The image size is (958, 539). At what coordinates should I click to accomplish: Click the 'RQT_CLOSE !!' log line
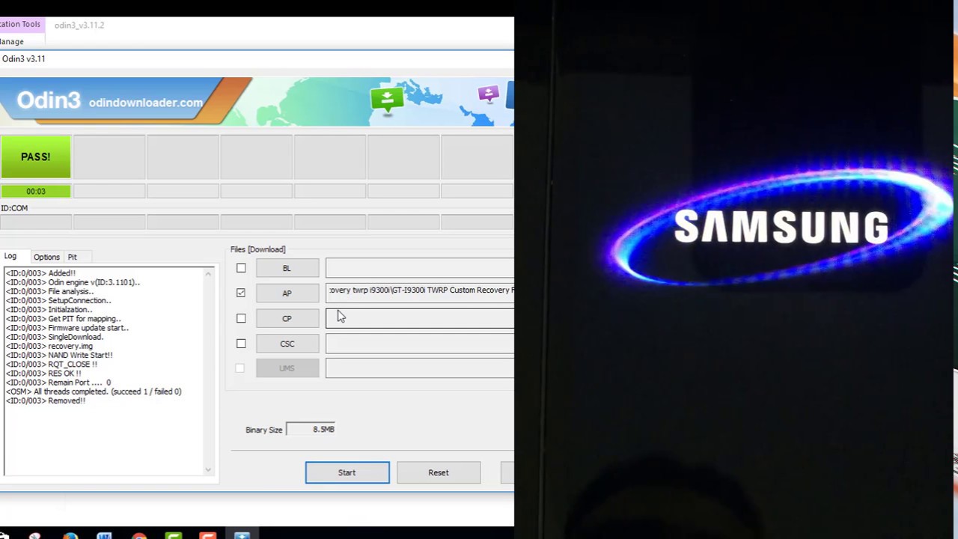[x=52, y=365]
